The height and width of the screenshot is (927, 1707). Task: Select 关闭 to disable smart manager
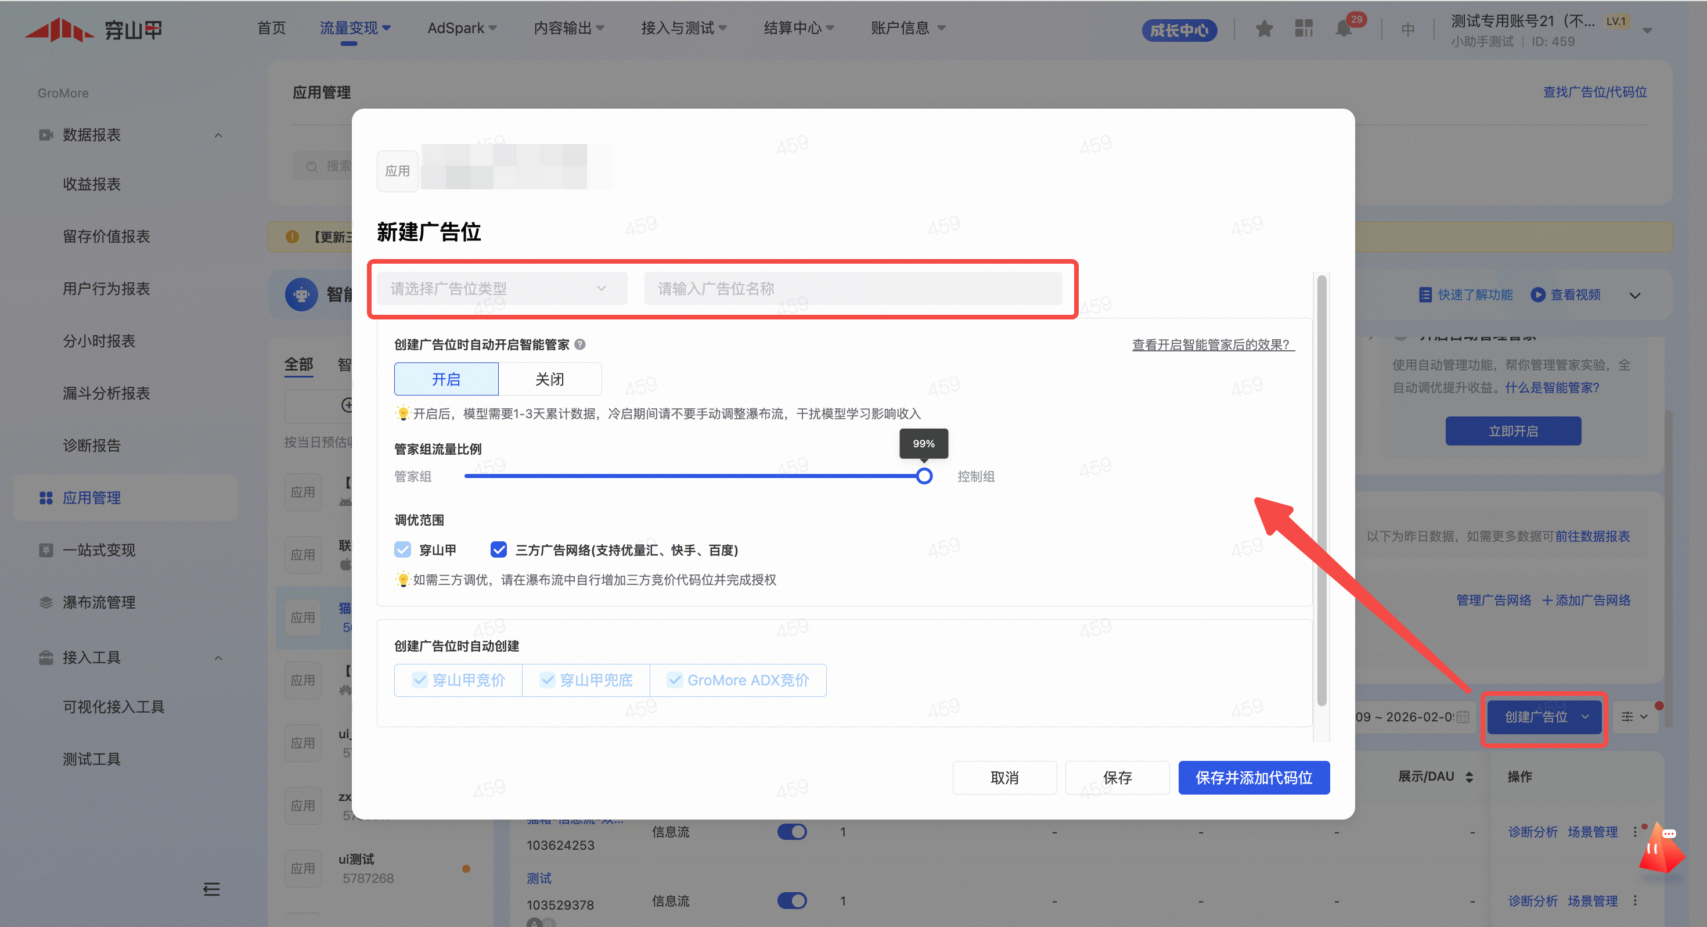pos(549,379)
